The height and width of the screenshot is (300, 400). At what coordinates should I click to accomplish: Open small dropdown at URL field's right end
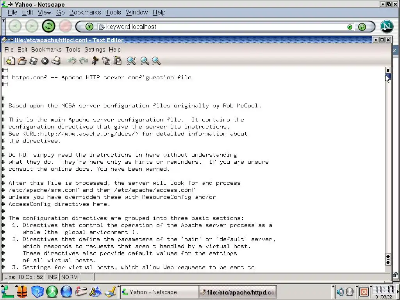click(350, 27)
